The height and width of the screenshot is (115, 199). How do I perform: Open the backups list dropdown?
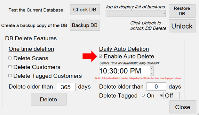click(x=136, y=14)
